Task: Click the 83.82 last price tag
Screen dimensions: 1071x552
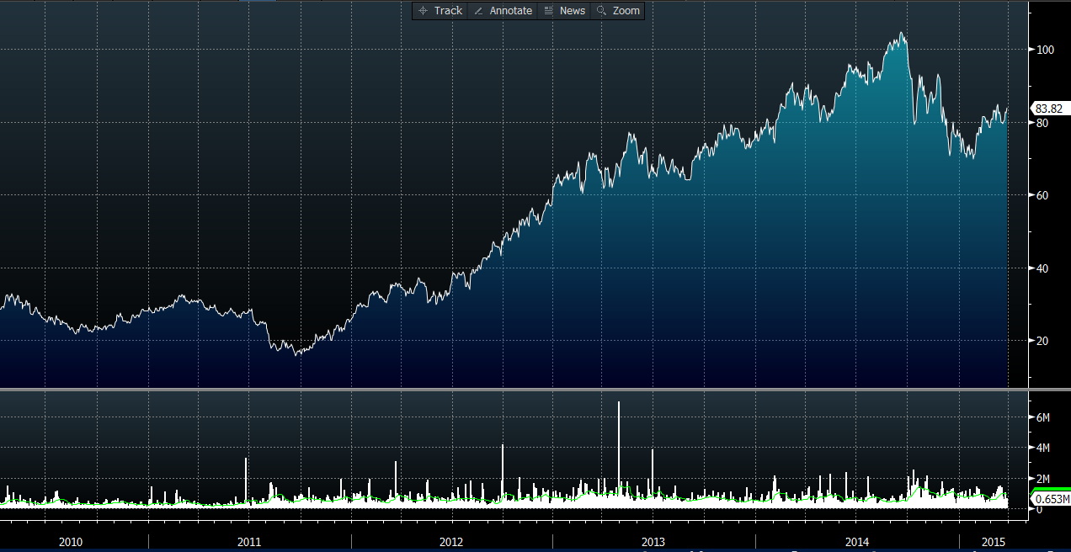Action: [x=1049, y=109]
